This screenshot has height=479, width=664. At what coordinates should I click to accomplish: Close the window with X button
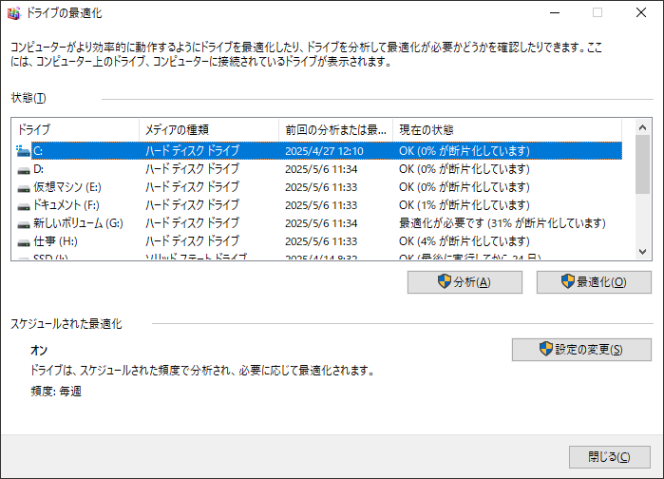641,13
